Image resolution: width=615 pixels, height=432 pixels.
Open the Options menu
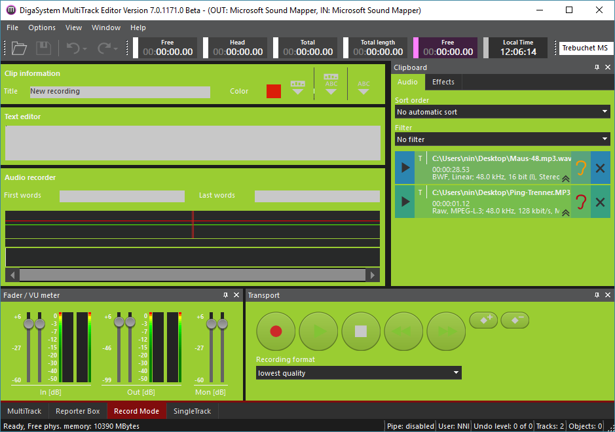click(42, 27)
